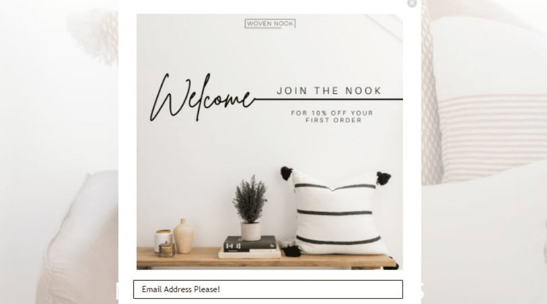Click the Woven Nook logo in the popup
The width and height of the screenshot is (547, 304).
(x=270, y=23)
